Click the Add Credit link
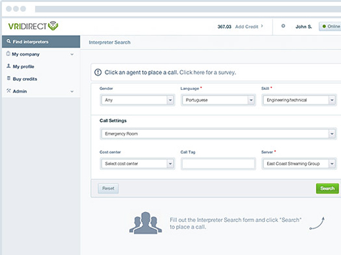The height and width of the screenshot is (255, 341). (x=247, y=26)
